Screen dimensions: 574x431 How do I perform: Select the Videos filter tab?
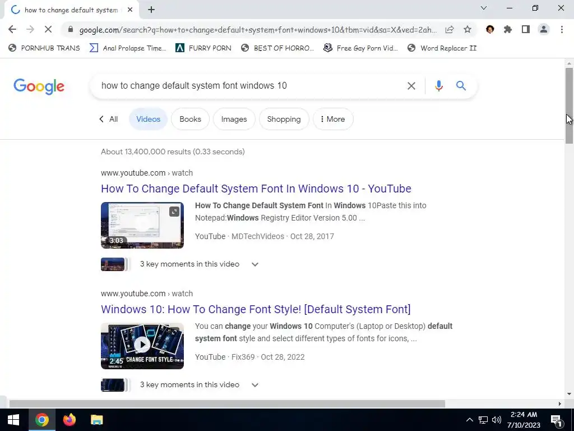[148, 119]
